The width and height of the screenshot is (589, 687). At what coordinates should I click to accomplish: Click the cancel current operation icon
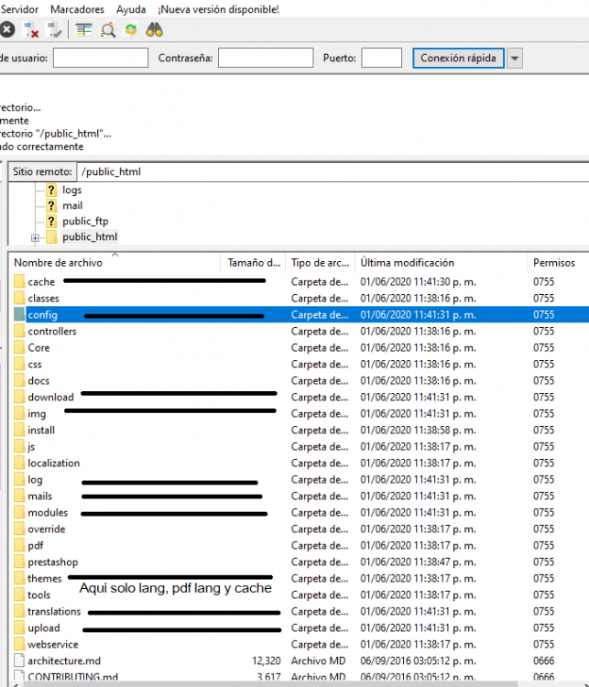click(x=7, y=29)
